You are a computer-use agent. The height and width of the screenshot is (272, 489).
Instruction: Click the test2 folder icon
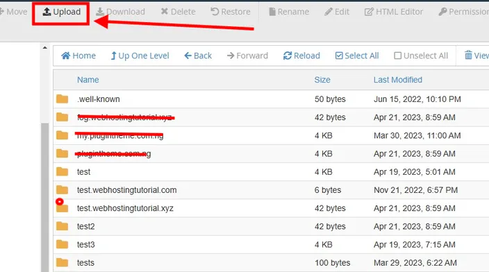[62, 226]
